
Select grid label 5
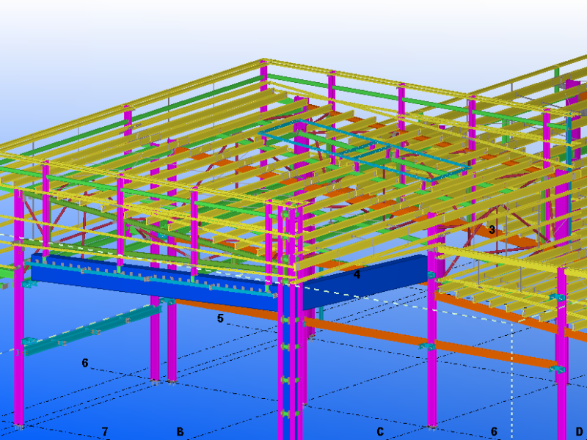(220, 318)
